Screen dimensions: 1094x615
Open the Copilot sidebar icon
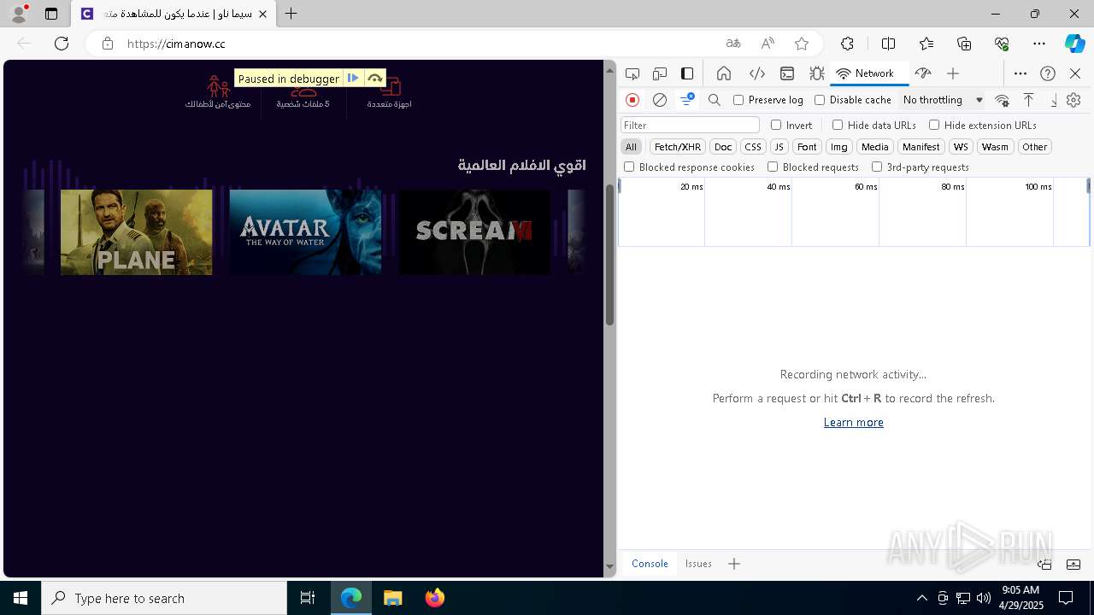coord(1074,44)
